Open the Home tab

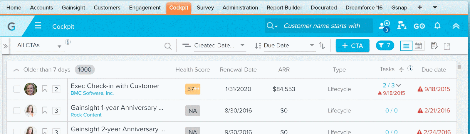(x=14, y=8)
